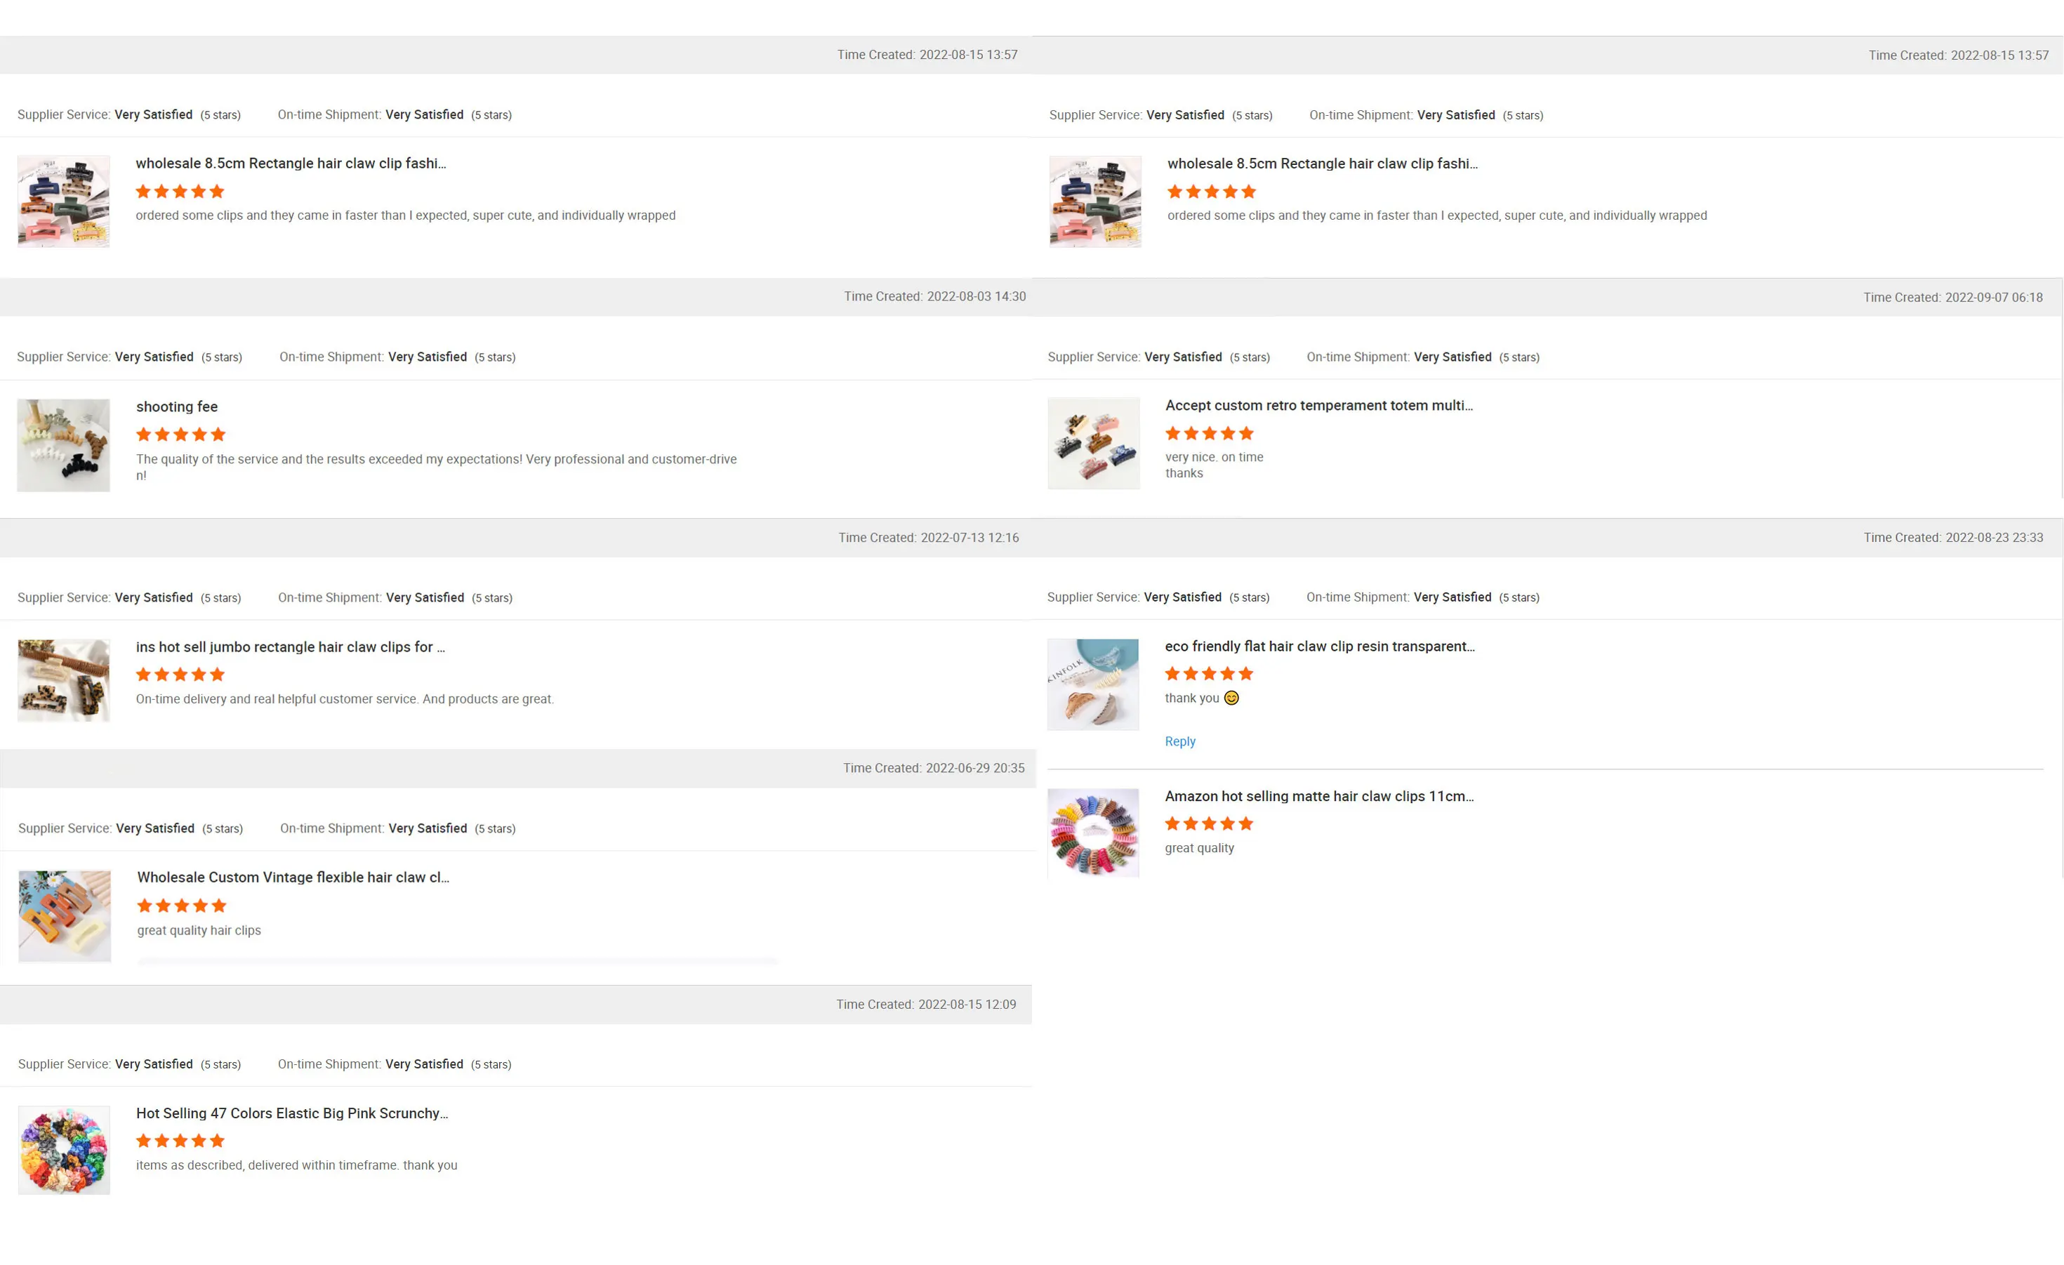Open Hot Selling 47 Colors Elastic Scrunchy link
2064x1265 pixels.
291,1113
